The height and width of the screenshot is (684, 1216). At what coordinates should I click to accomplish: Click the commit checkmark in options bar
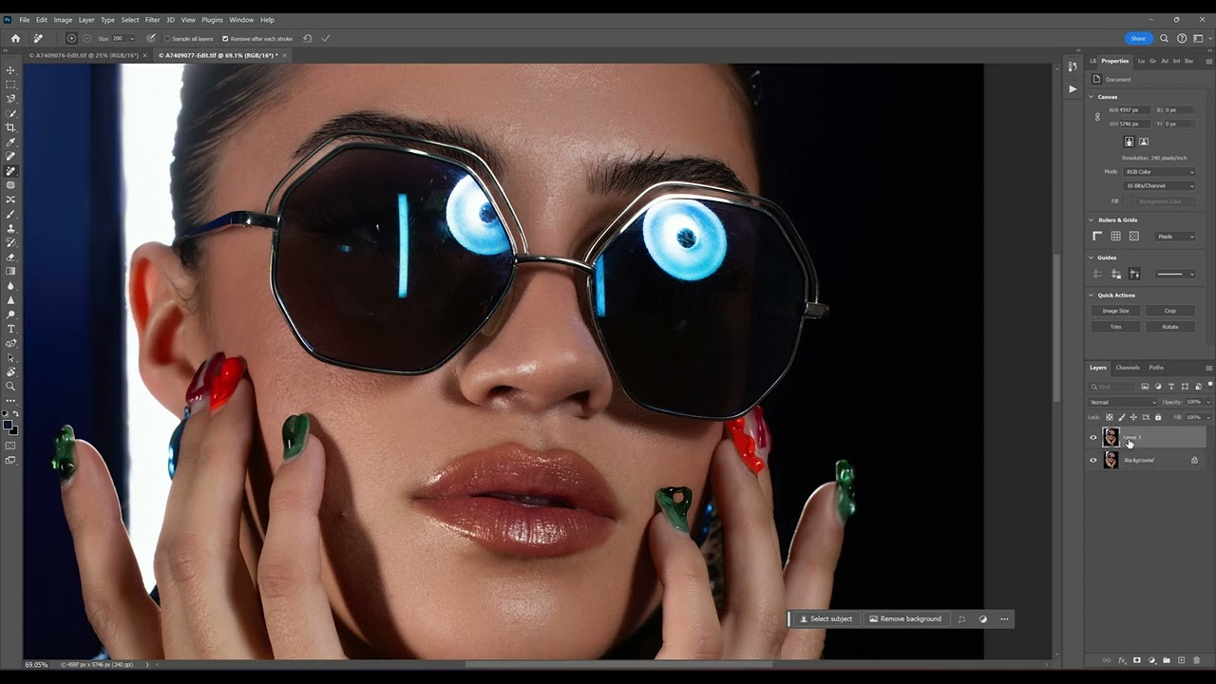(x=326, y=38)
